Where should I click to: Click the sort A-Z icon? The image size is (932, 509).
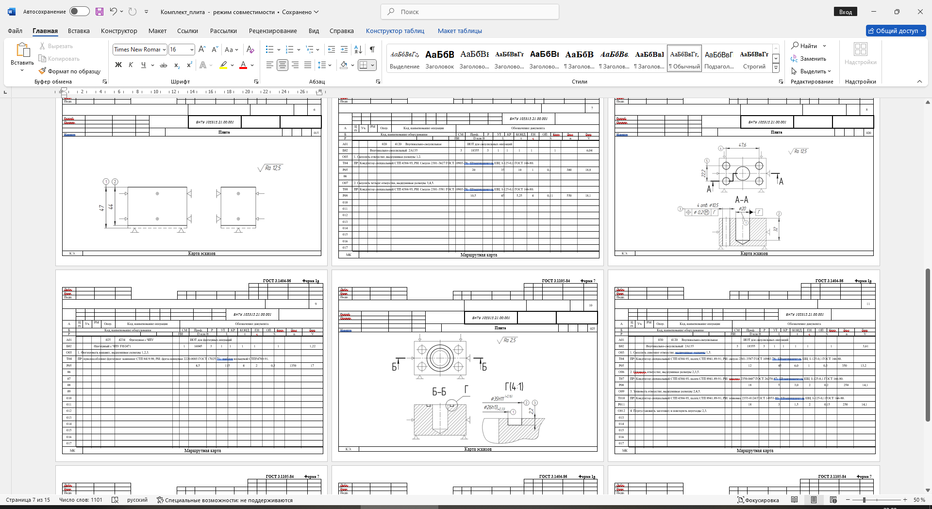(x=358, y=50)
